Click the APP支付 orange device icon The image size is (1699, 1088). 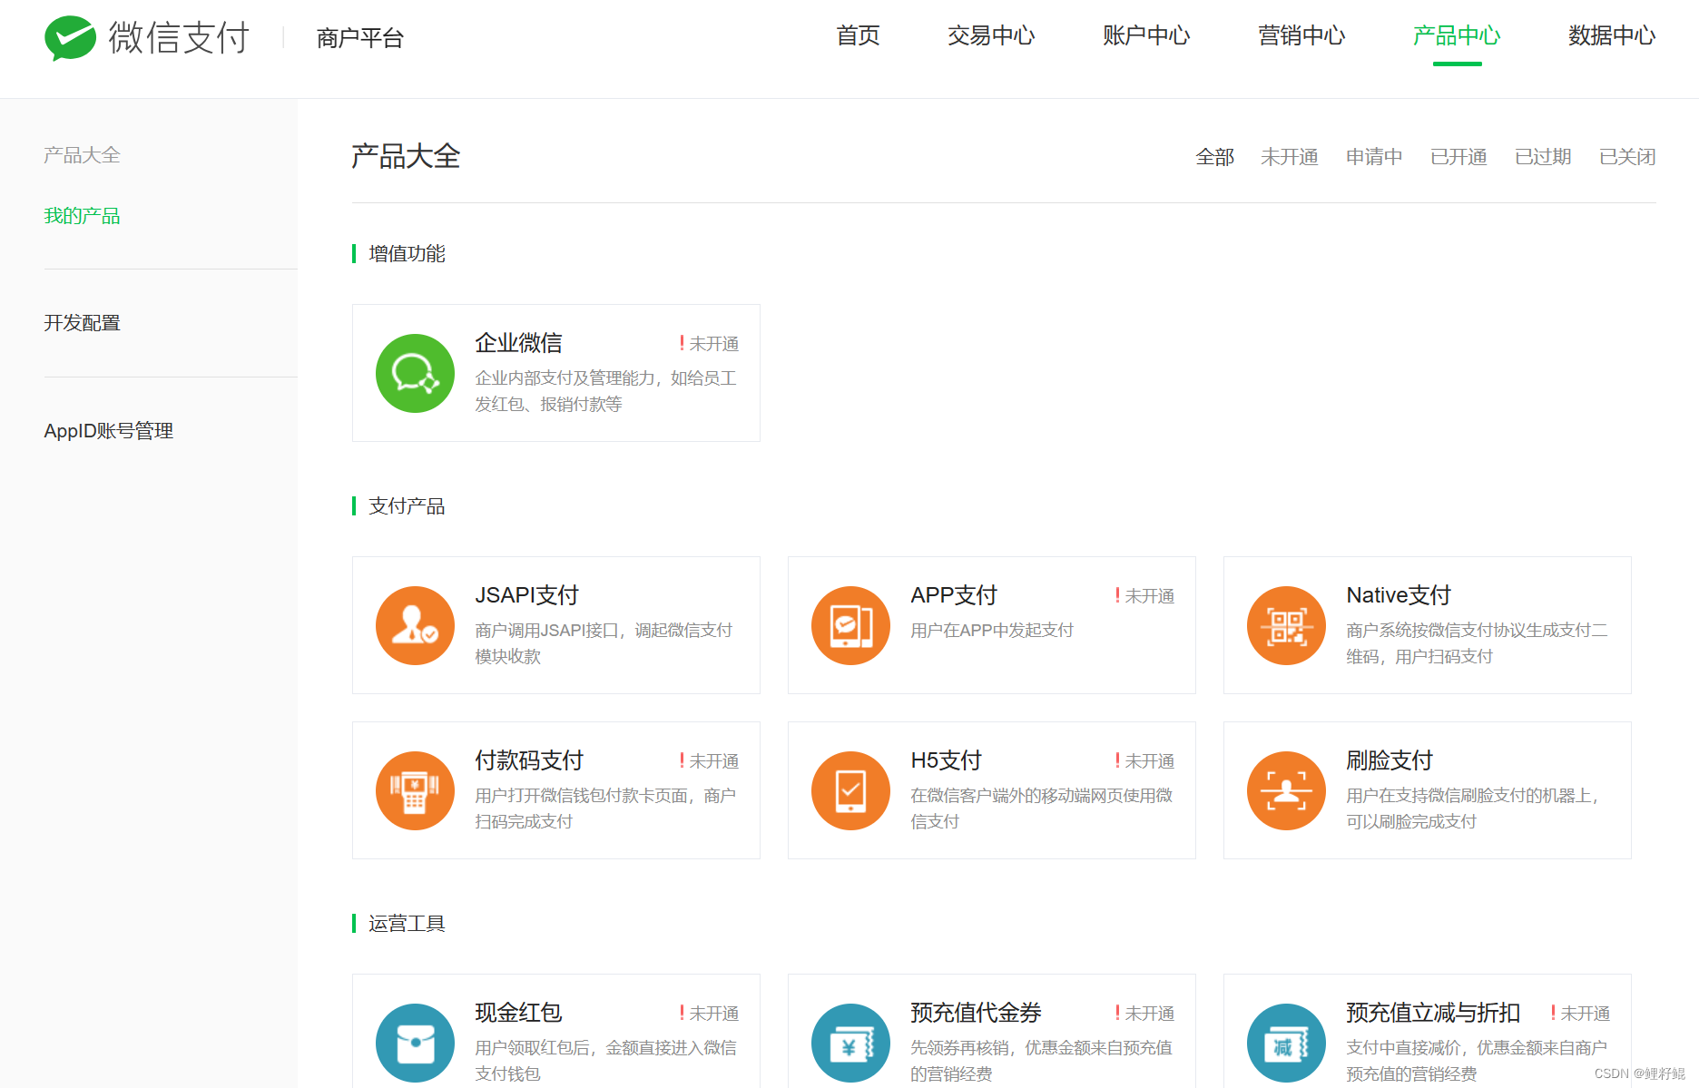pyautogui.click(x=850, y=625)
